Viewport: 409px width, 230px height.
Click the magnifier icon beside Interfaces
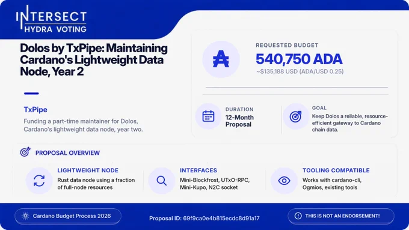[161, 181]
